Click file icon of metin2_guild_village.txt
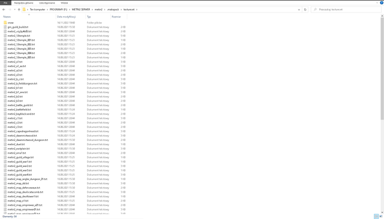This screenshot has width=384, height=219. coord(5,157)
